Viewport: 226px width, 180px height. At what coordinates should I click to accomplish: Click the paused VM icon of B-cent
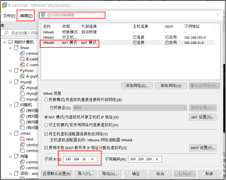coord(22,59)
